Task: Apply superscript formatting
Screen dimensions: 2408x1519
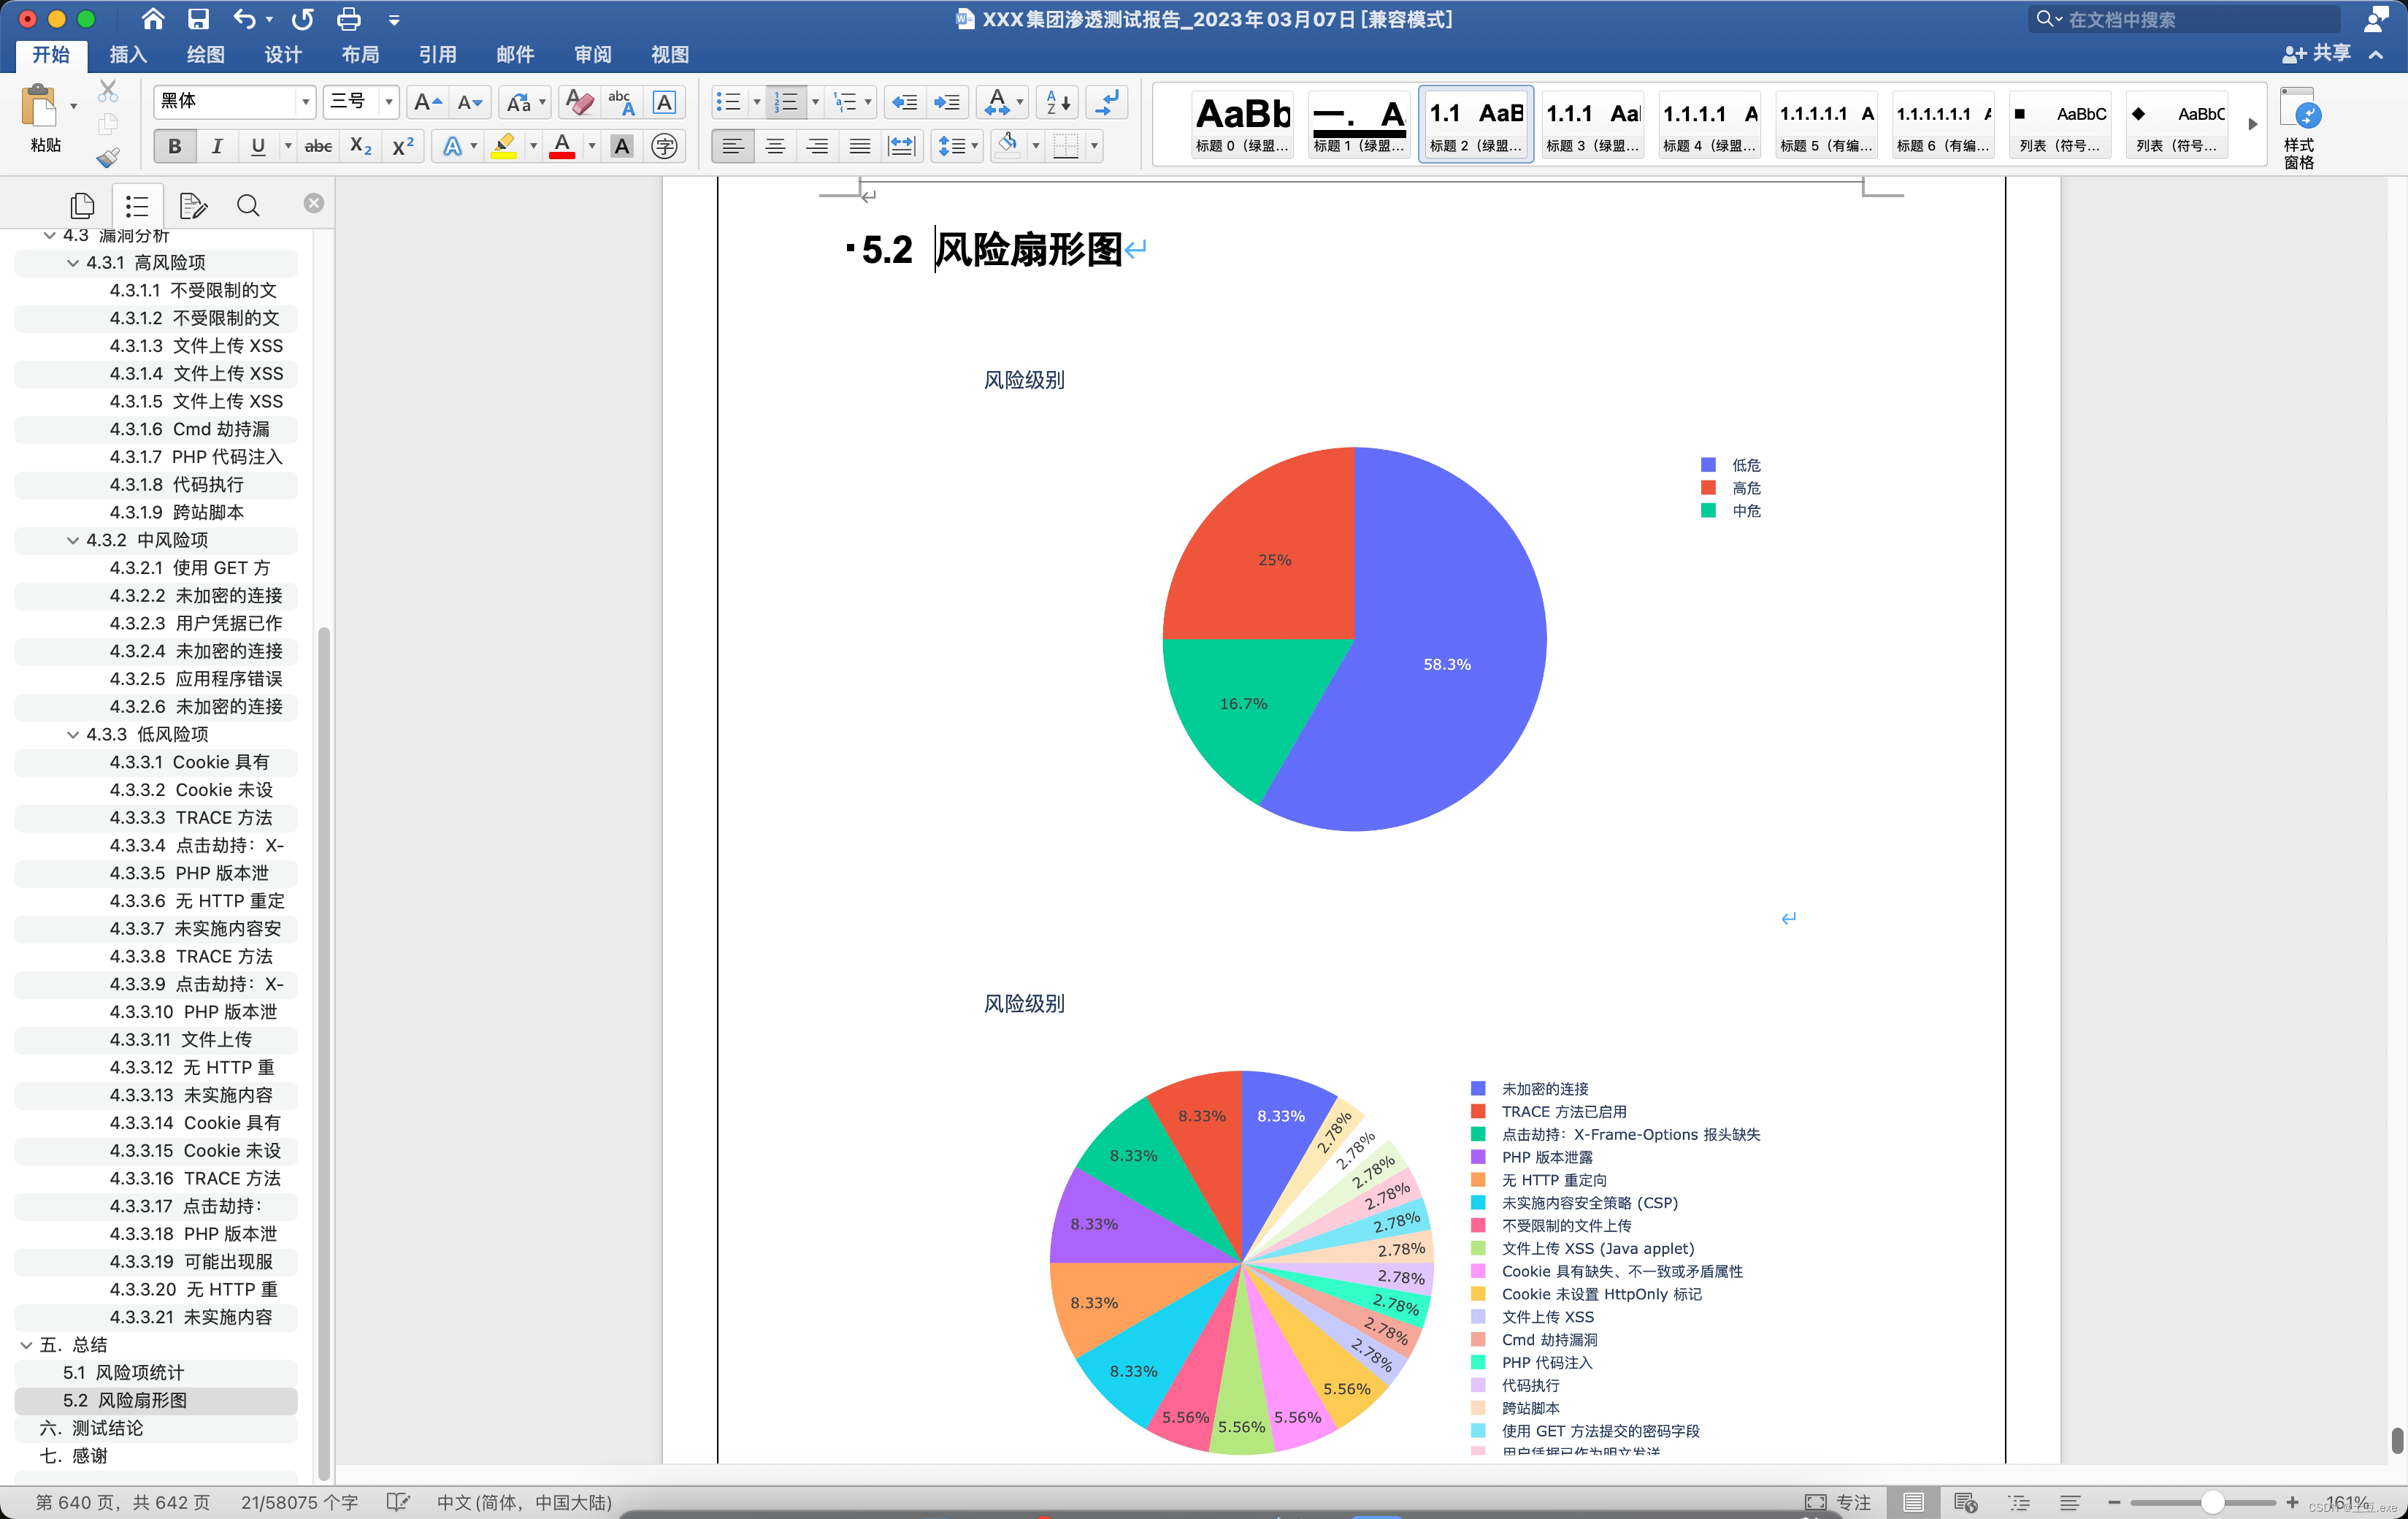Action: point(403,147)
